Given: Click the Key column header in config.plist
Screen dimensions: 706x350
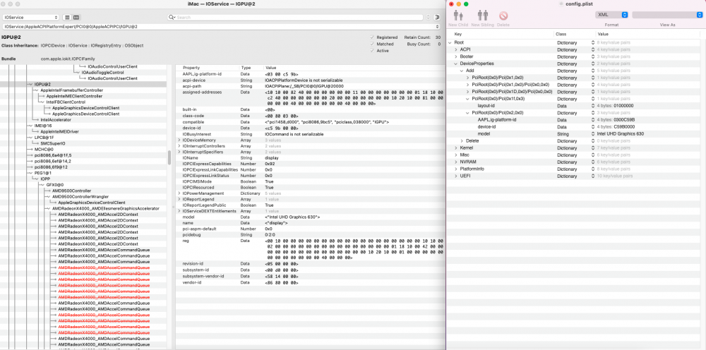Looking at the screenshot, I should [458, 34].
